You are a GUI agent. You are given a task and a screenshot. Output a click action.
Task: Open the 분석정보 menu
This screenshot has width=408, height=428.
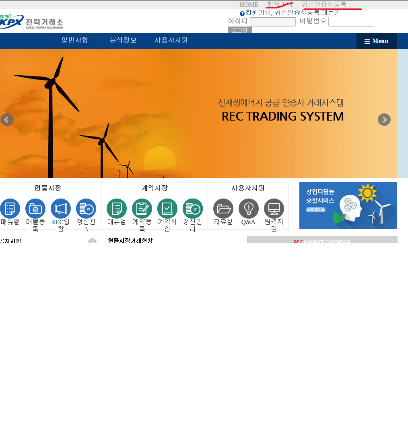pyautogui.click(x=123, y=40)
